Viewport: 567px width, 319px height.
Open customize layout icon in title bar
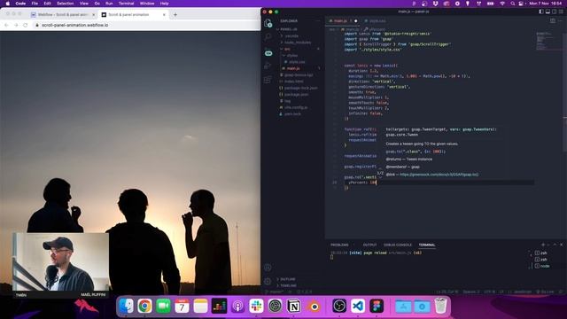(x=561, y=12)
